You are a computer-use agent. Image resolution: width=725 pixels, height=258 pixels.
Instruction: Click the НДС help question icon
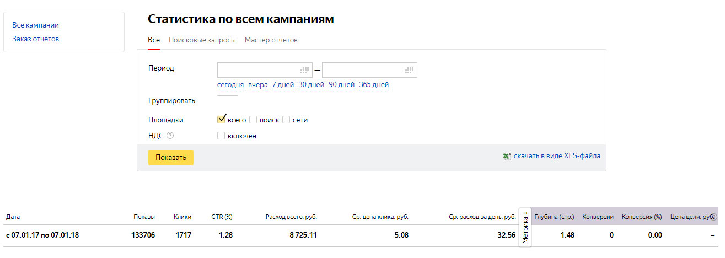170,136
